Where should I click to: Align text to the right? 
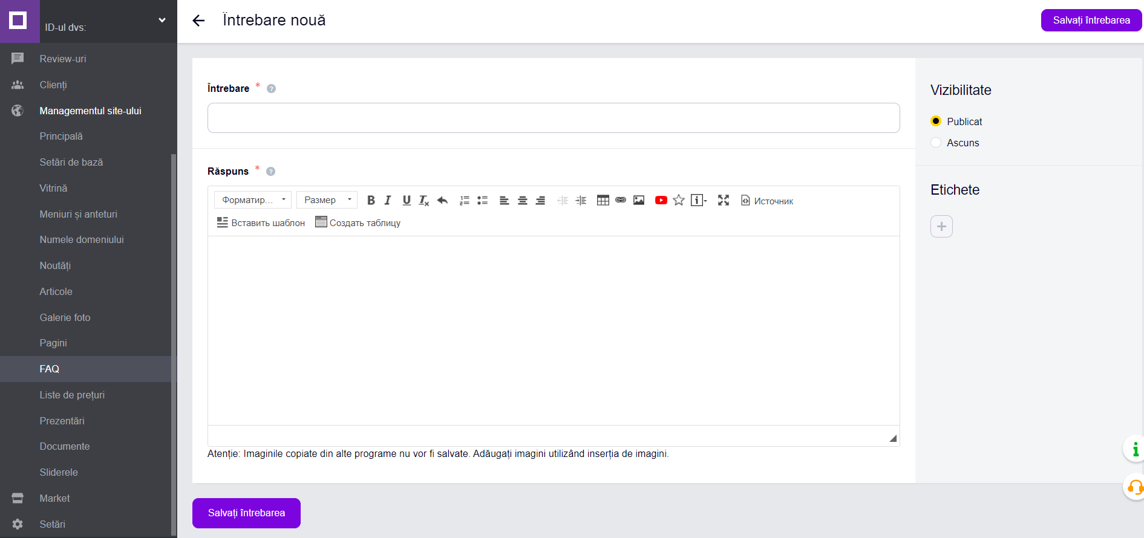[540, 200]
